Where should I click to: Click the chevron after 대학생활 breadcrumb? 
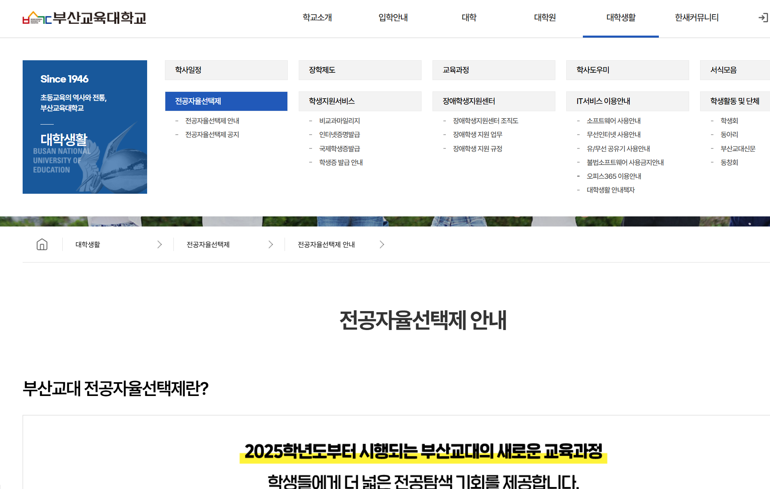(x=160, y=244)
